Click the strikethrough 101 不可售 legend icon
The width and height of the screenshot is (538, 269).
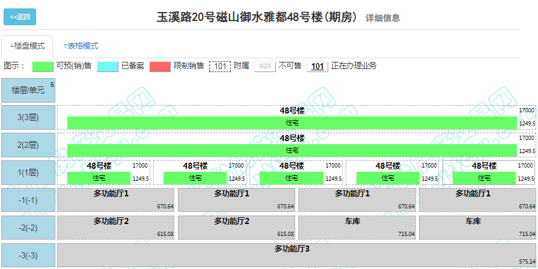pos(265,66)
